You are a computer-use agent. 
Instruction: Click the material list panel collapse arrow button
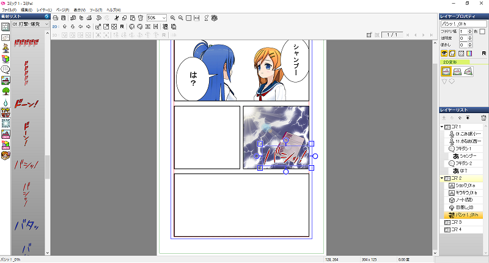pyautogui.click(x=47, y=17)
